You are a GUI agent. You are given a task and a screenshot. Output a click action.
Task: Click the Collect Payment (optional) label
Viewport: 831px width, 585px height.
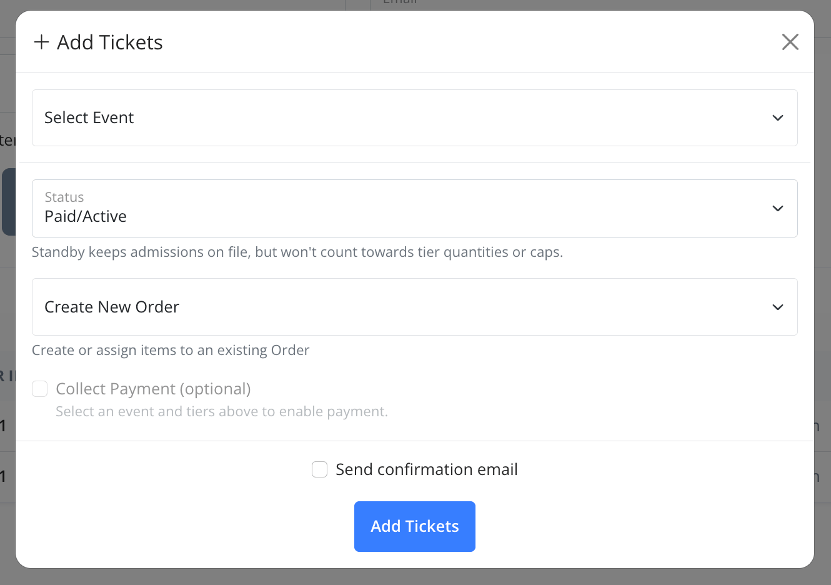(152, 388)
